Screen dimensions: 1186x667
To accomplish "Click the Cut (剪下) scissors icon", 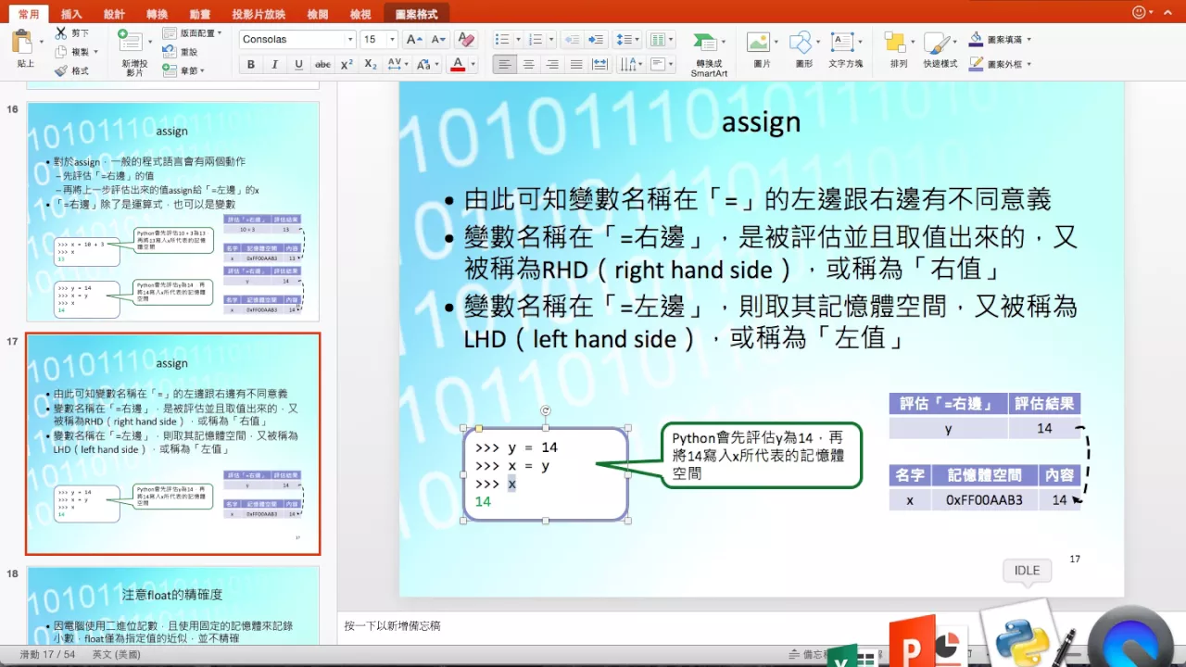I will 60,32.
